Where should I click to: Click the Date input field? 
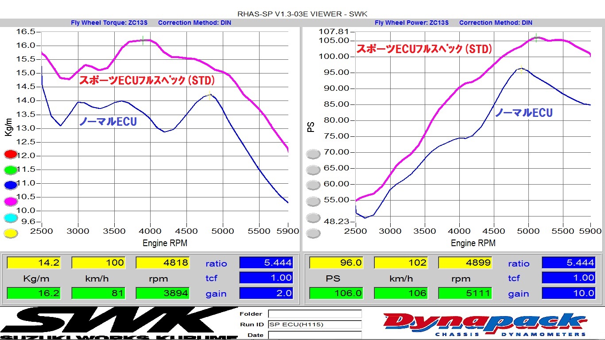314,335
